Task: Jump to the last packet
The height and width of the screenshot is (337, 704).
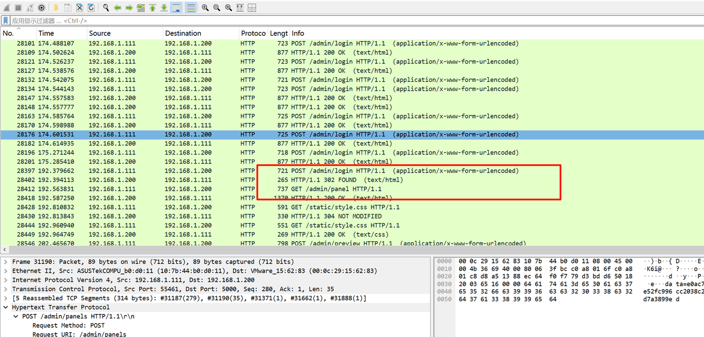Action: coord(164,8)
